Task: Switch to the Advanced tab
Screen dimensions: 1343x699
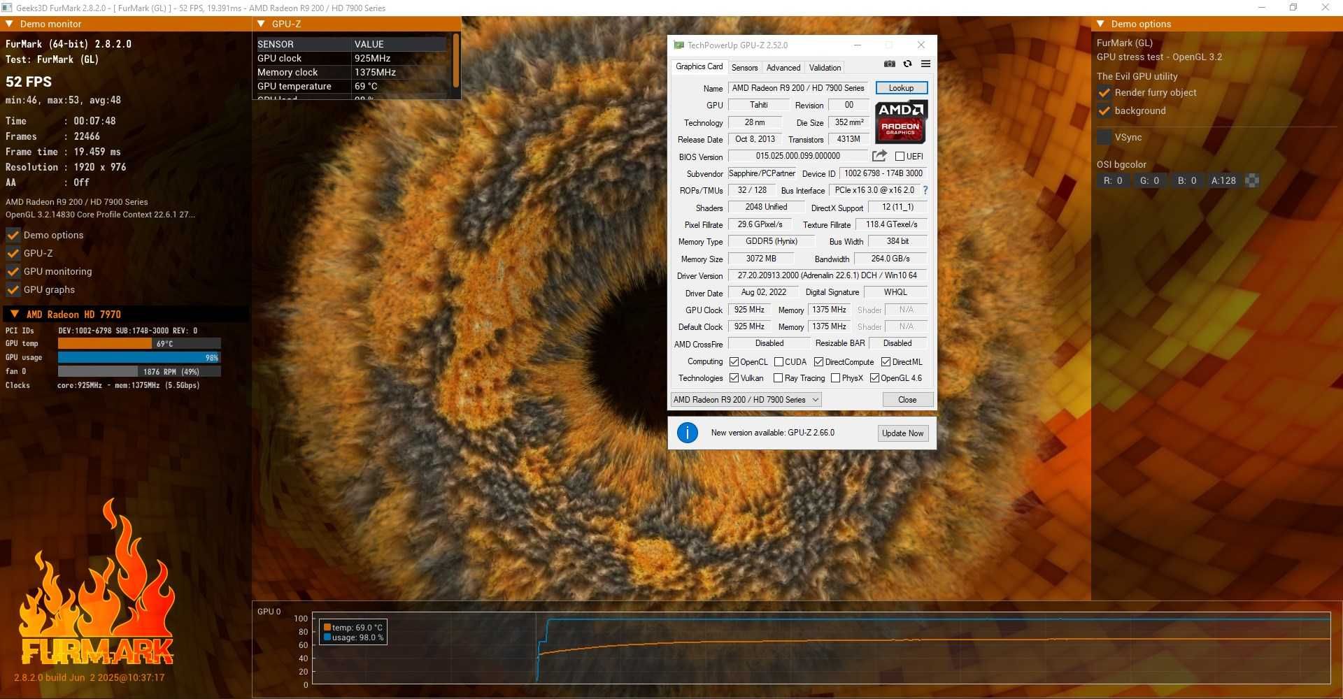Action: click(x=783, y=68)
